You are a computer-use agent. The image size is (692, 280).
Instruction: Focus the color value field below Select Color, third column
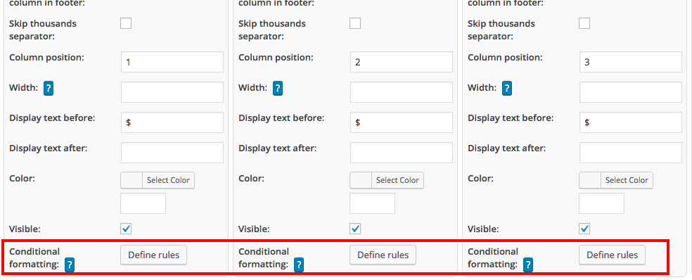tap(601, 203)
